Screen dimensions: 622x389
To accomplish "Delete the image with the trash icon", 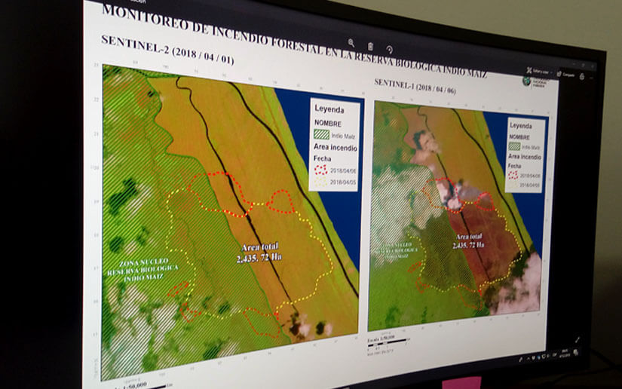I will 370,46.
